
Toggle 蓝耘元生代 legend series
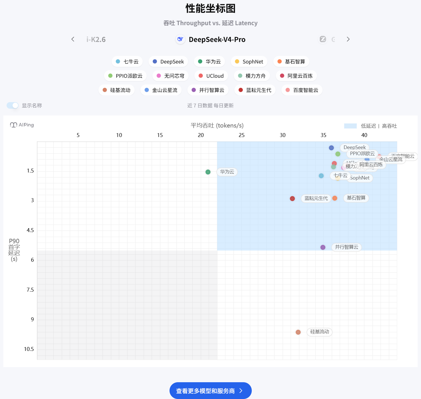(x=255, y=90)
